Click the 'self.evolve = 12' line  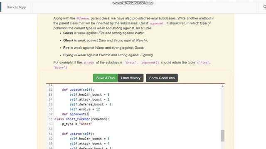point(85,109)
